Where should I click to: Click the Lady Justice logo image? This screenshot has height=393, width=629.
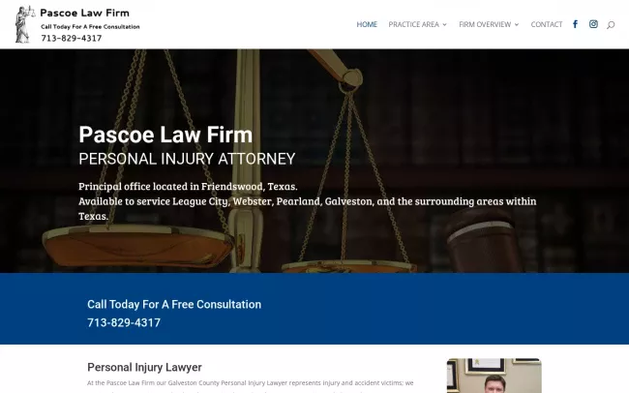[23, 24]
